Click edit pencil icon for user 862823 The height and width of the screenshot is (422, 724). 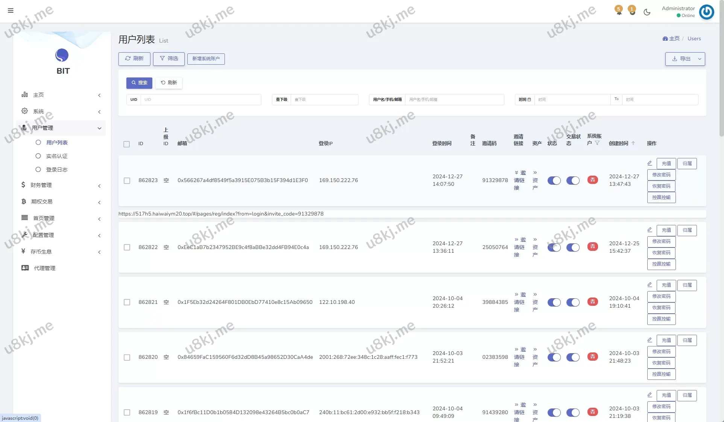(x=650, y=163)
